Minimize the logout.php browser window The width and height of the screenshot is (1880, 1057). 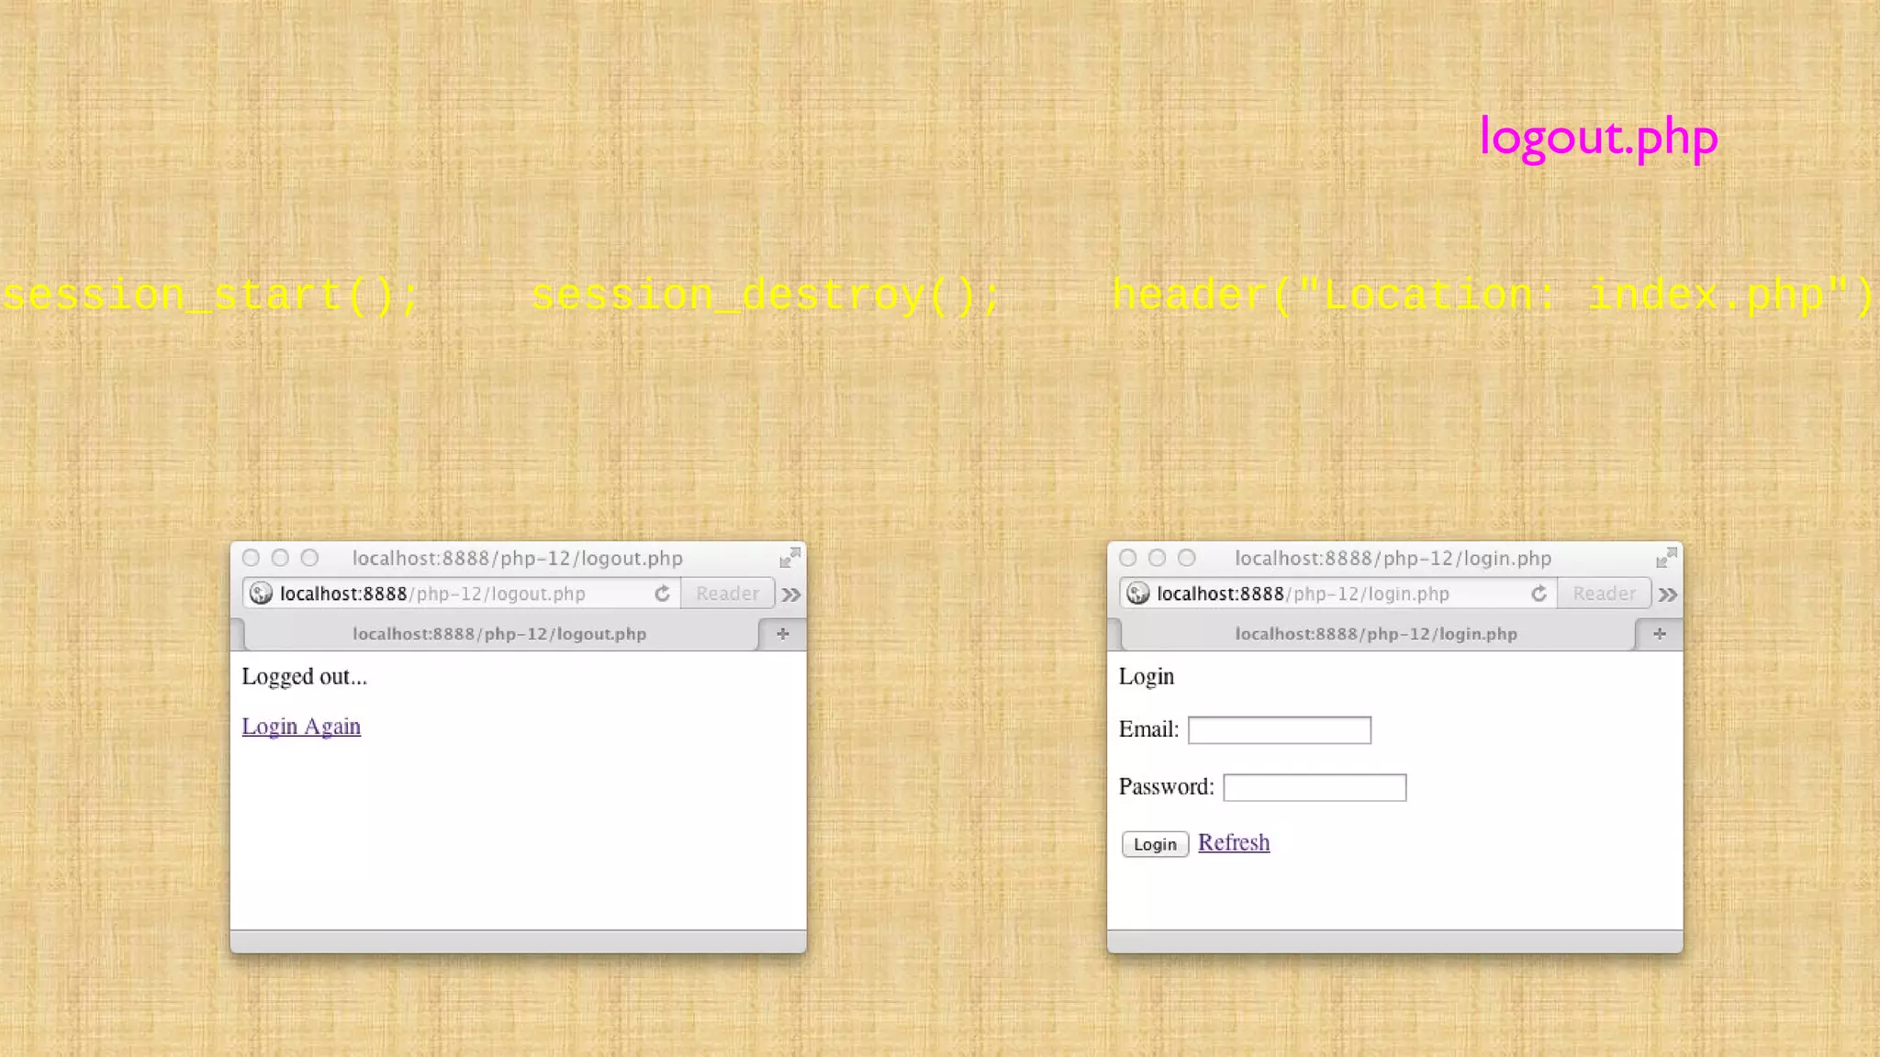pos(280,558)
